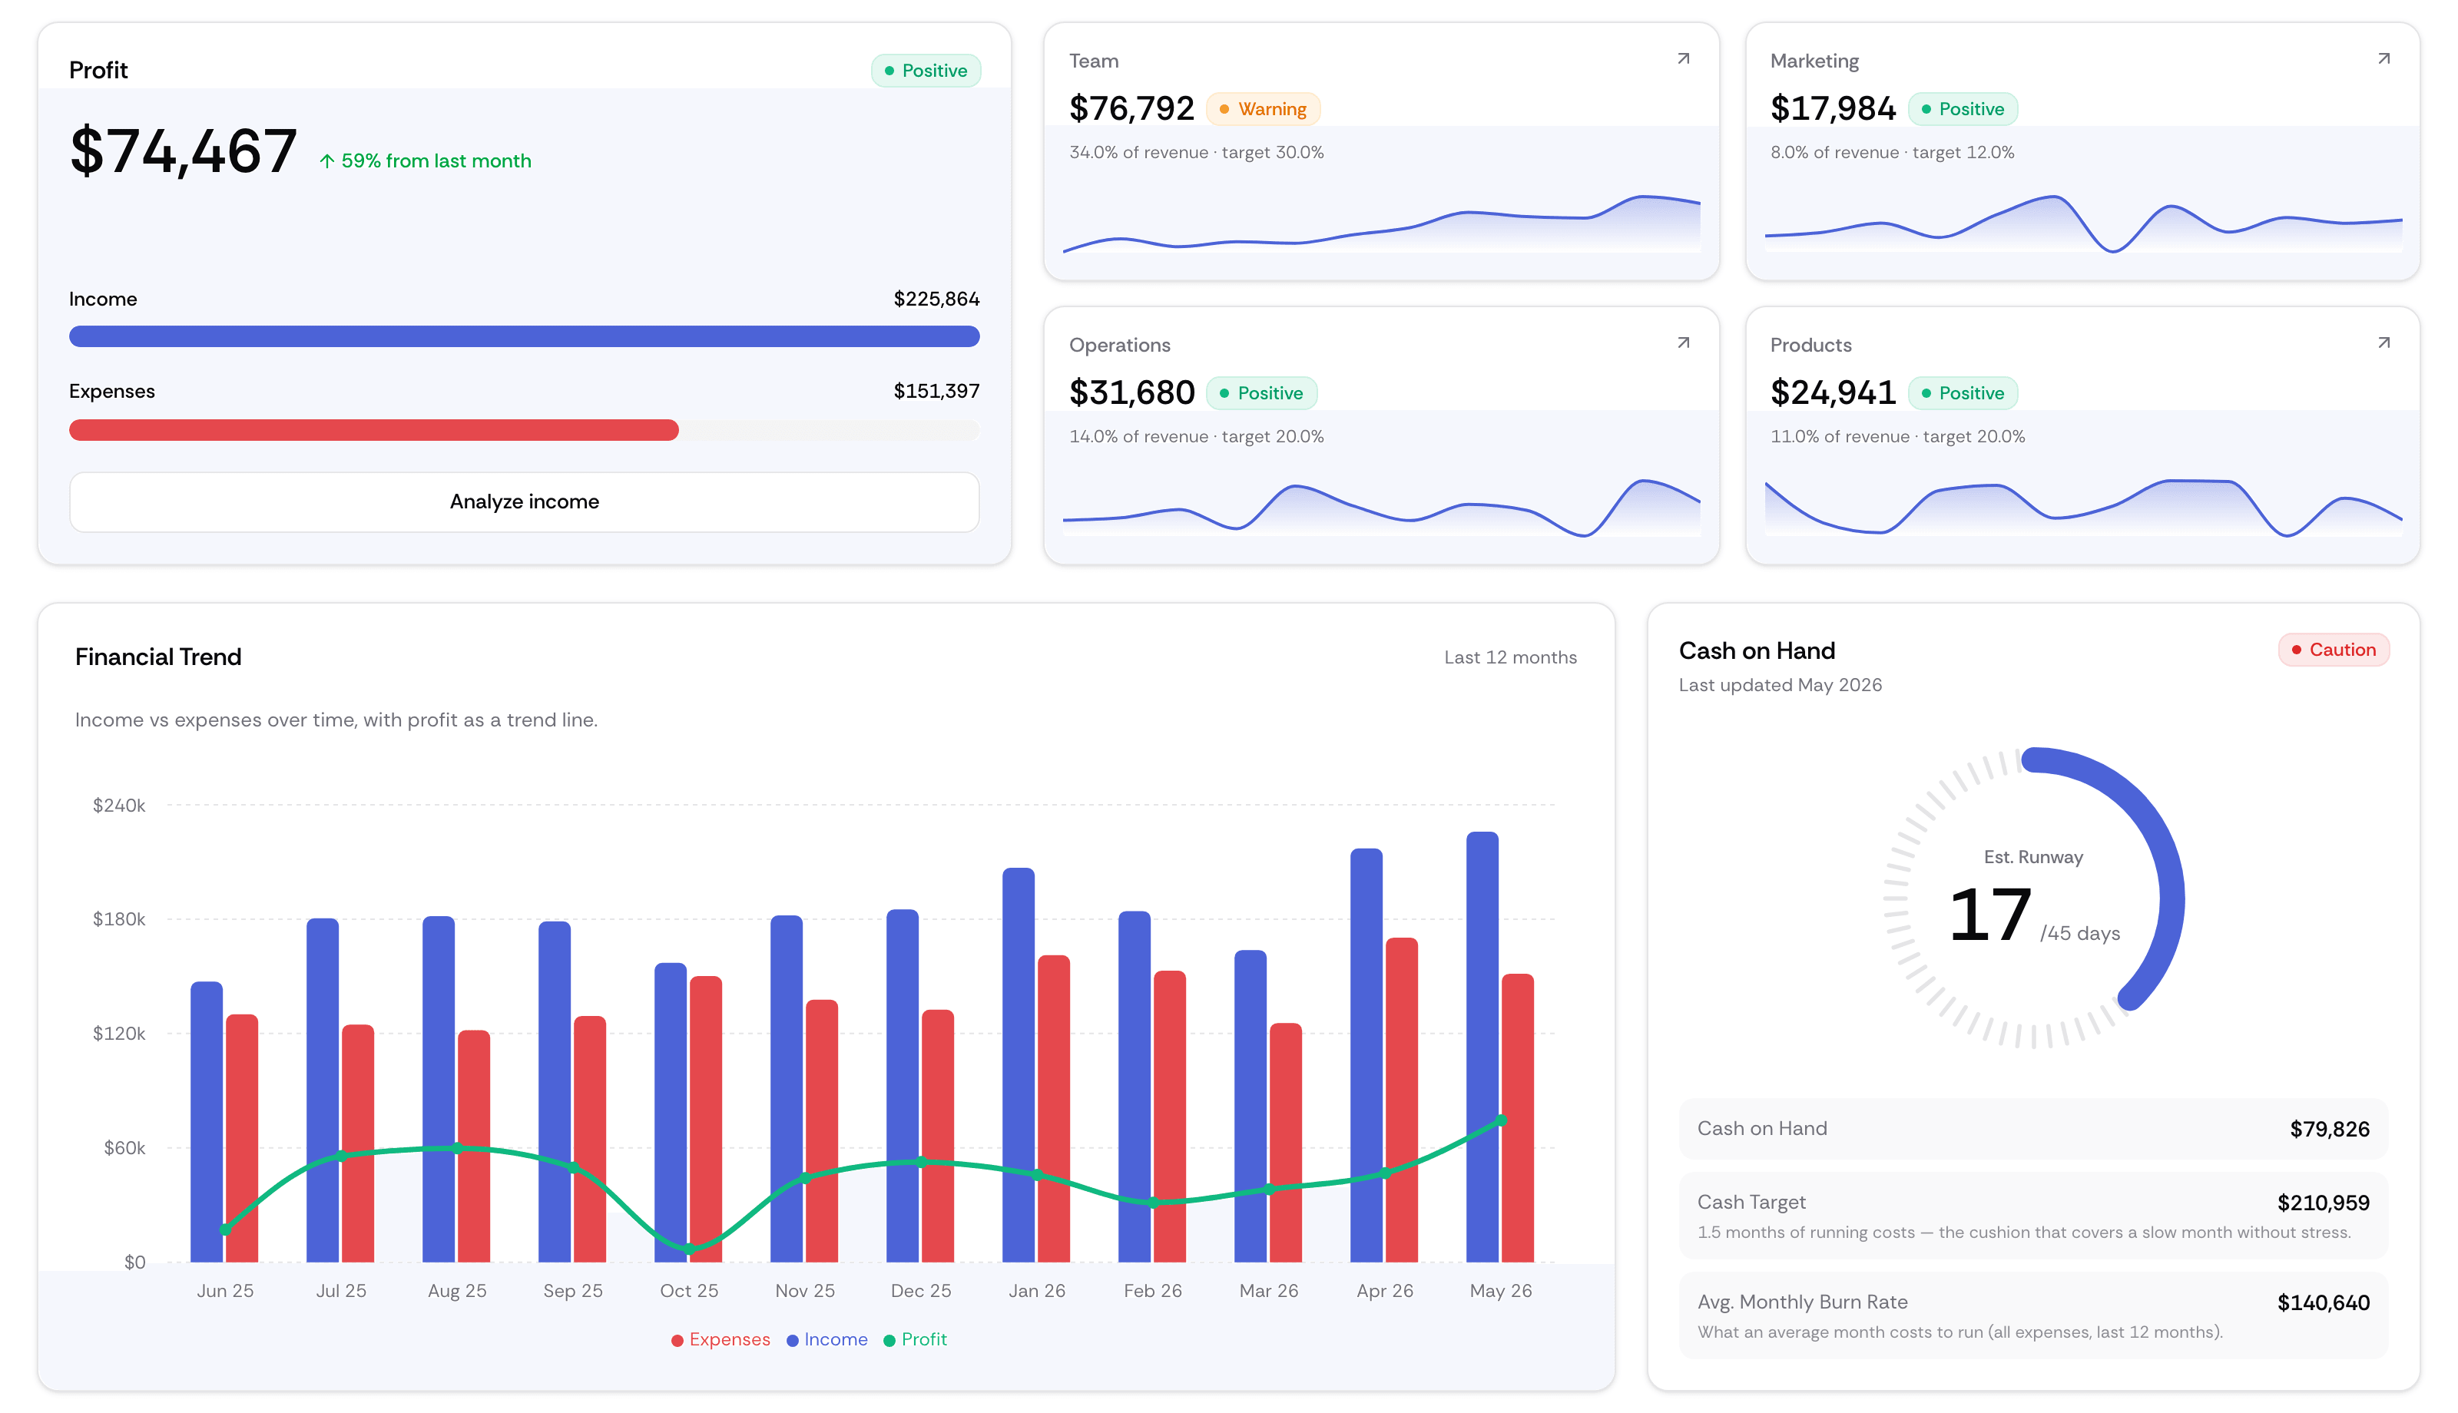Click the Oct 25 profit line point
This screenshot has width=2458, height=1413.
pyautogui.click(x=689, y=1249)
